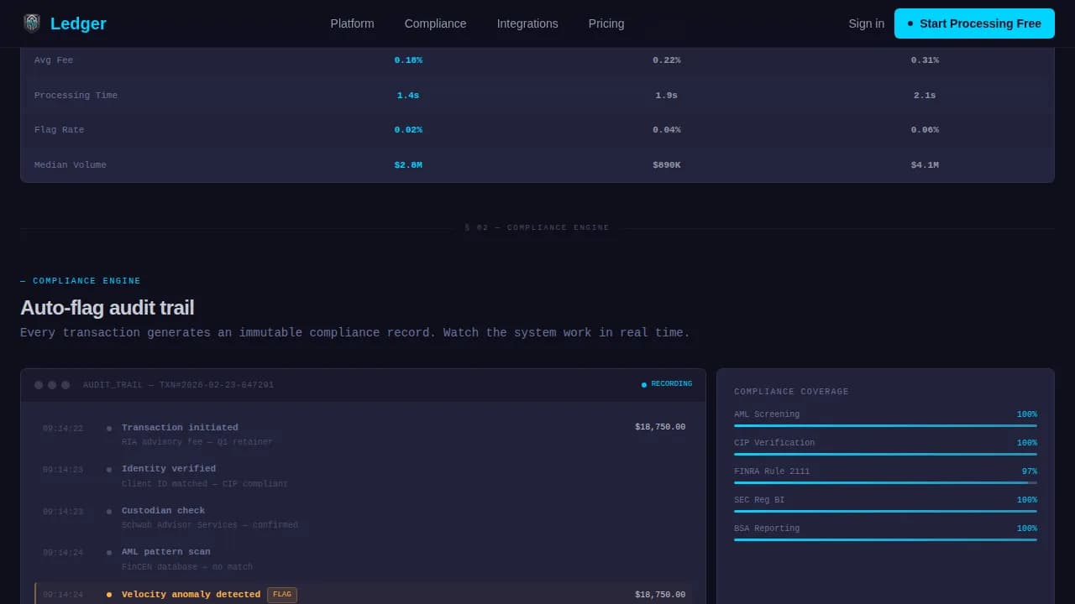This screenshot has width=1075, height=604.
Task: Click the 97% FINRA coverage value
Action: 1030,471
